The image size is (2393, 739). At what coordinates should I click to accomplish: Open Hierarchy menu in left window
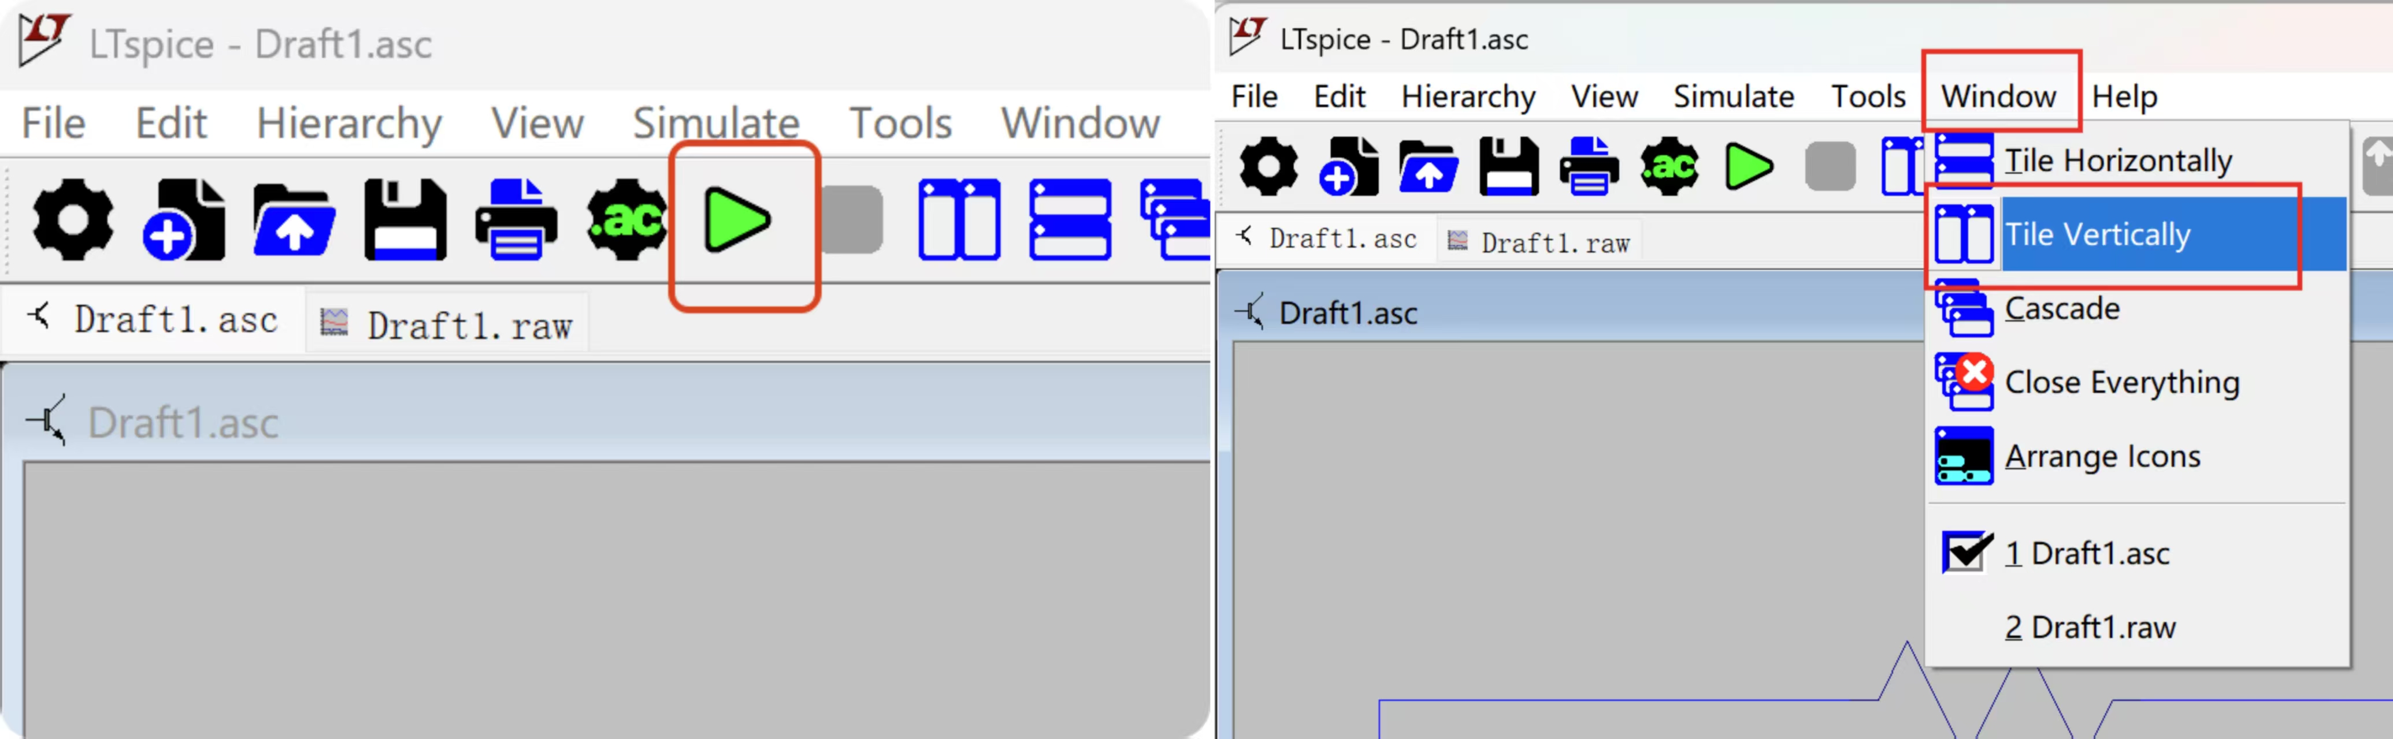pos(348,124)
